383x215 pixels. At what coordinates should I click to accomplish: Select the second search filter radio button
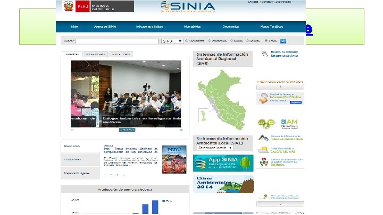(x=210, y=41)
